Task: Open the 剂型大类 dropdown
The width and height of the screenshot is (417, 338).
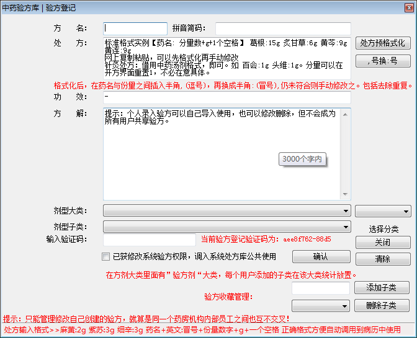Action: (x=227, y=211)
